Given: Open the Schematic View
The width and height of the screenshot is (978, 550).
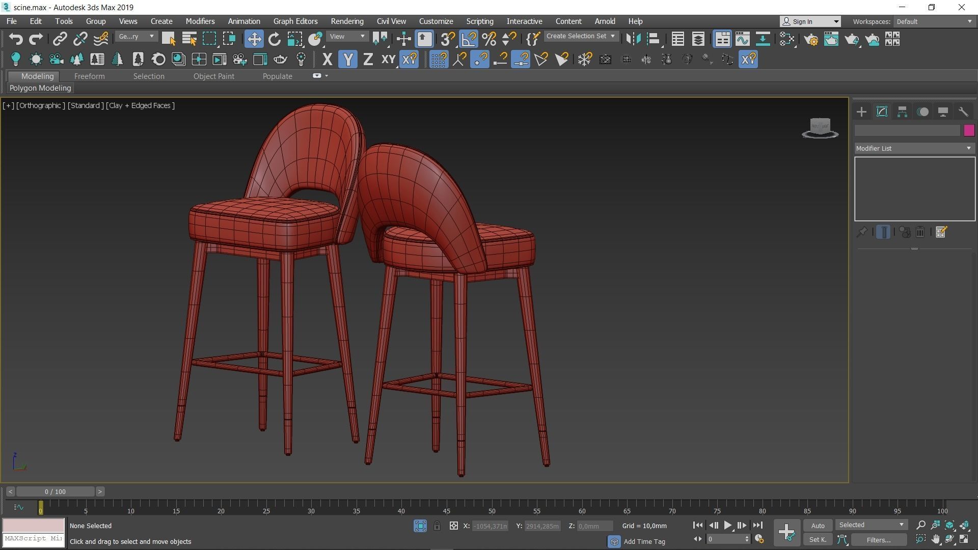Looking at the screenshot, I should (x=763, y=39).
